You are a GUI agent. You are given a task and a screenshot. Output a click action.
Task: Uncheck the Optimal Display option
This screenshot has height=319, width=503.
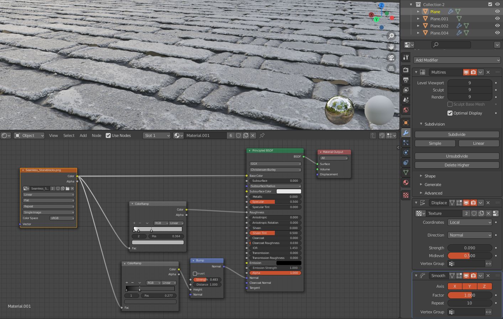point(450,113)
